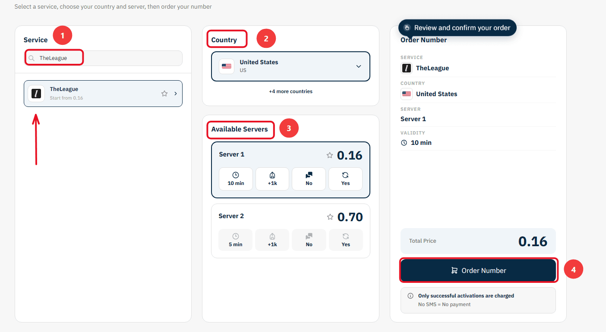Click the Available Servers heading
Viewport: 606px width, 332px height.
tap(240, 129)
